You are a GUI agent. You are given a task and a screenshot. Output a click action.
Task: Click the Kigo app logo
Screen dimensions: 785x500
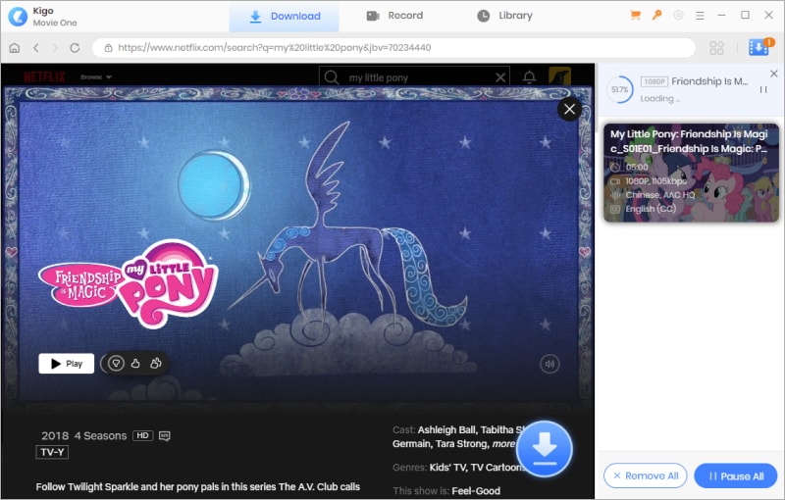click(x=18, y=17)
